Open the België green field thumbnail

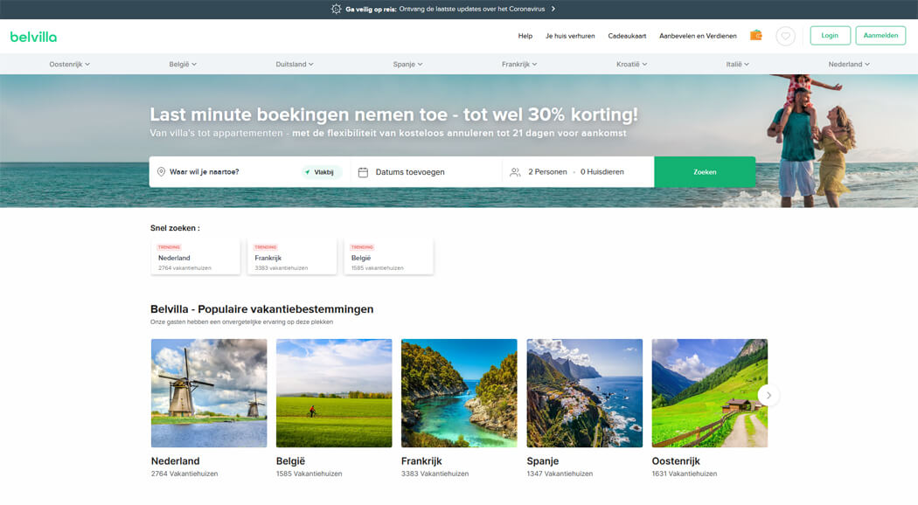(x=334, y=393)
